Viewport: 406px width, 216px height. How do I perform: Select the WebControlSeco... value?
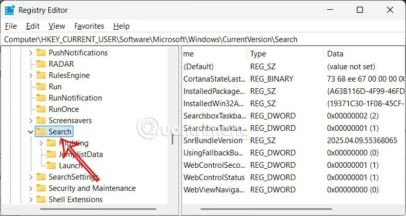pyautogui.click(x=214, y=165)
